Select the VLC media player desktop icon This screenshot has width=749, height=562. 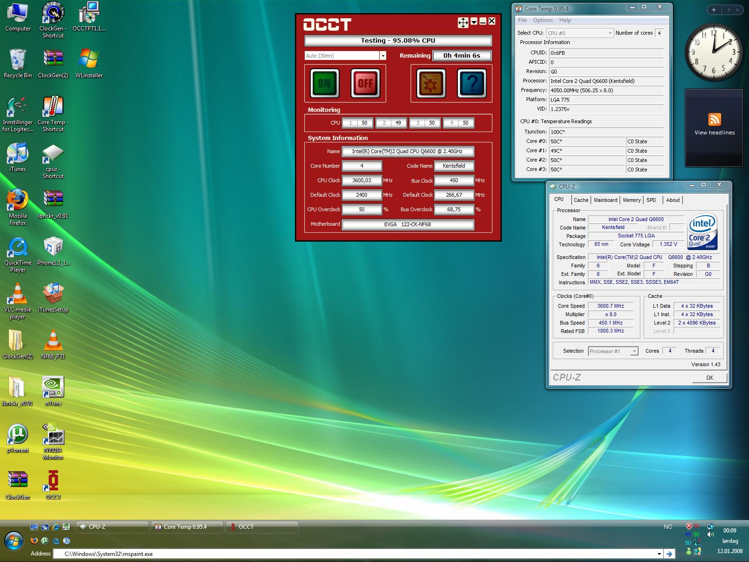(18, 301)
